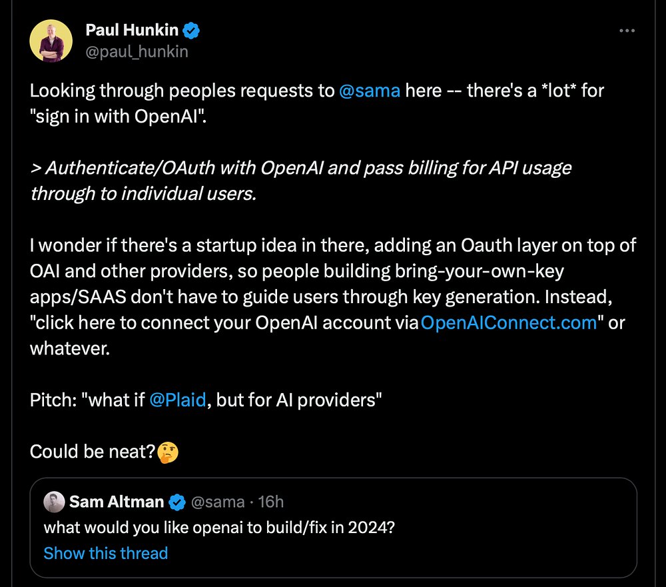The image size is (666, 587).
Task: Click the 16h timestamp on quoted tweet
Action: click(x=270, y=502)
